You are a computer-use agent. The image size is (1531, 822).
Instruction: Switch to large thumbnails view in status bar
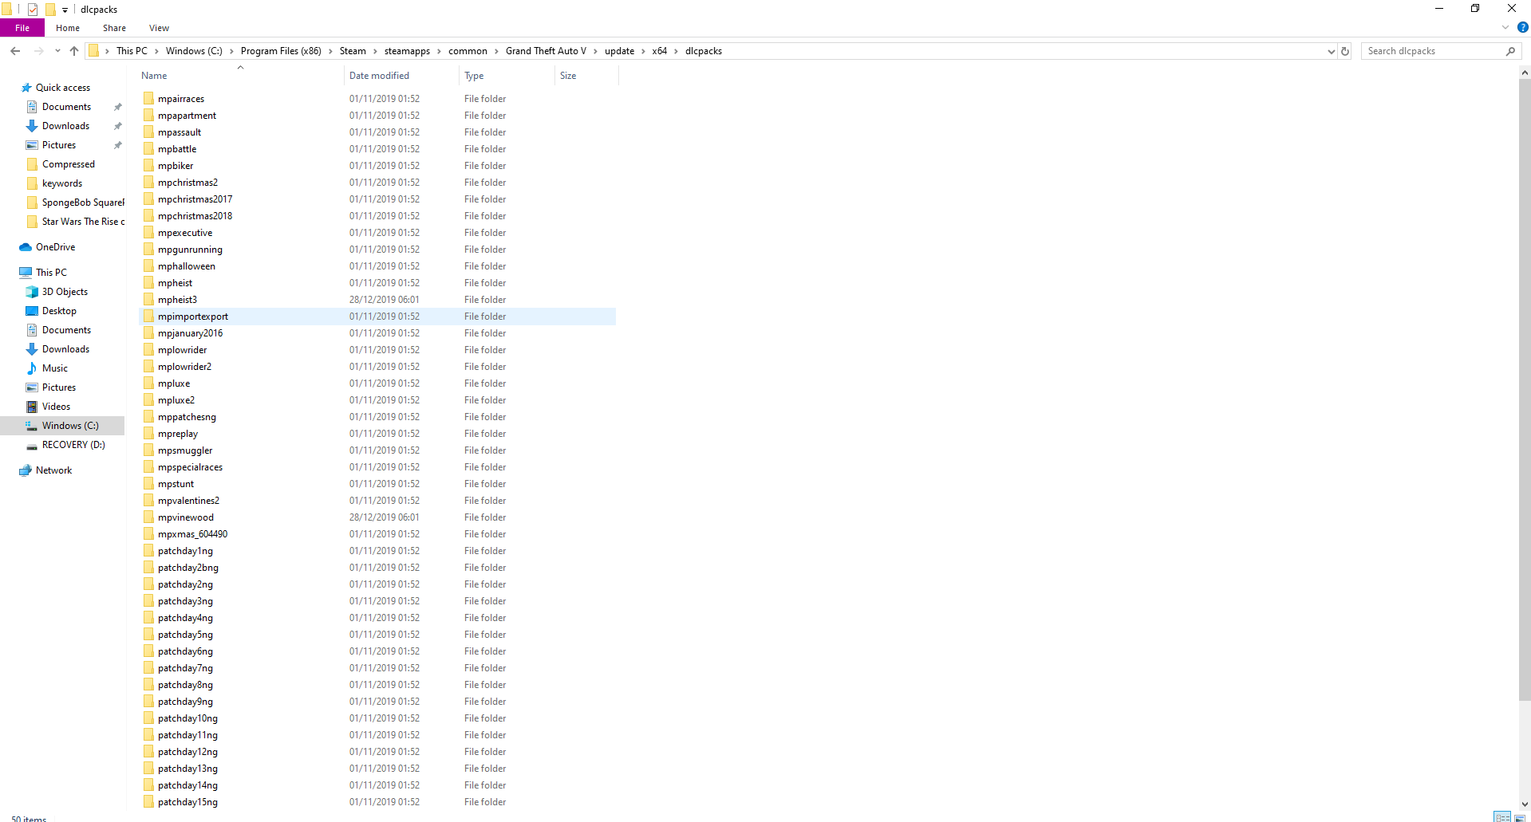[1521, 819]
